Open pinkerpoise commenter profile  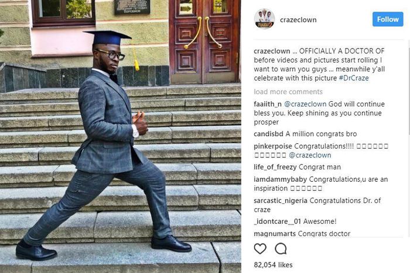coord(273,146)
